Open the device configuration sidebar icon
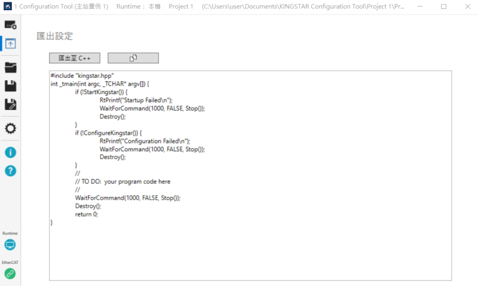 click(10, 25)
